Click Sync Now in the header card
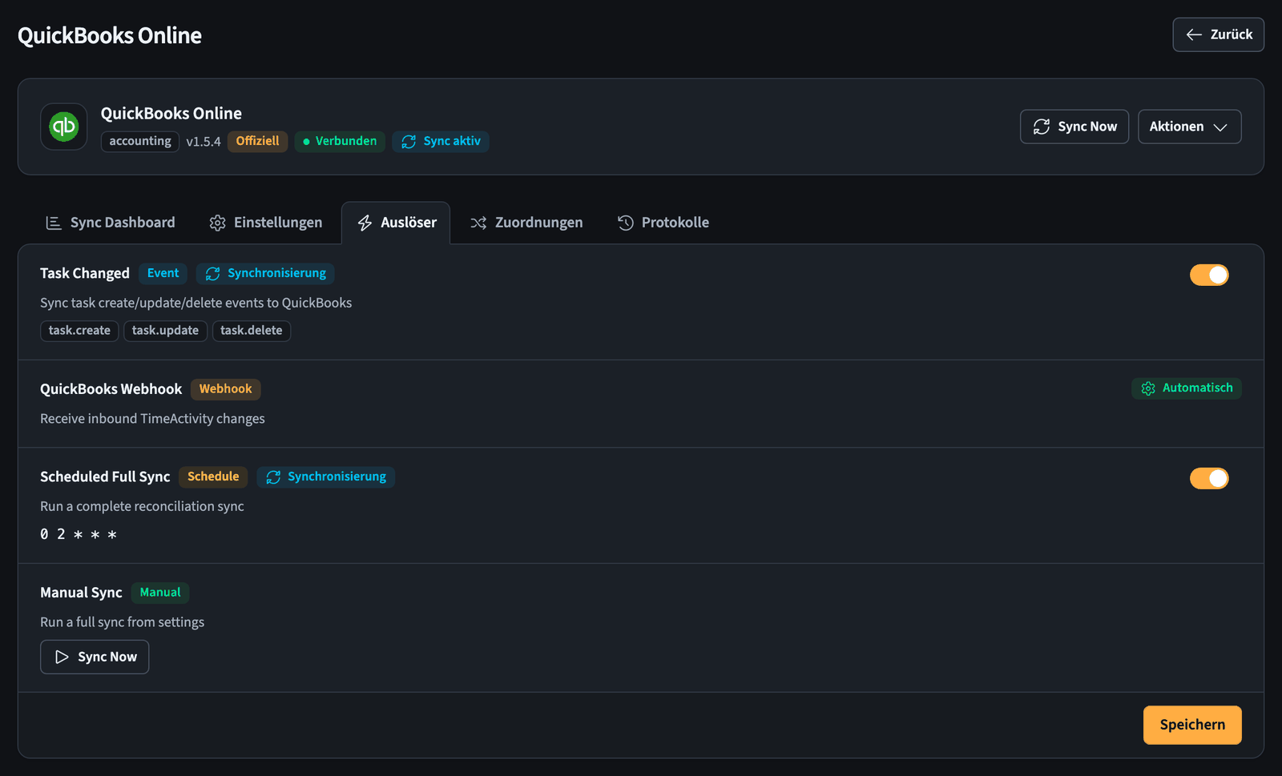 (1074, 127)
